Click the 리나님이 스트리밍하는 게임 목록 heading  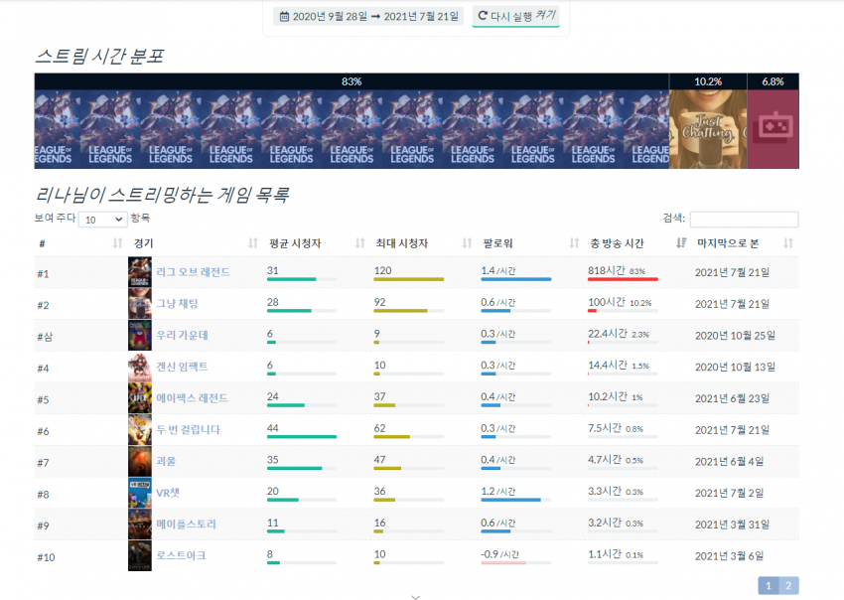click(162, 195)
